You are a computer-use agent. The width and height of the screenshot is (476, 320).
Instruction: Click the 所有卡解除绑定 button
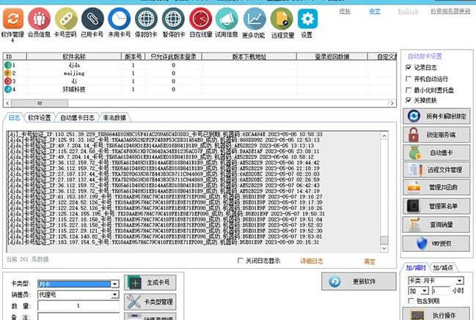pos(436,116)
